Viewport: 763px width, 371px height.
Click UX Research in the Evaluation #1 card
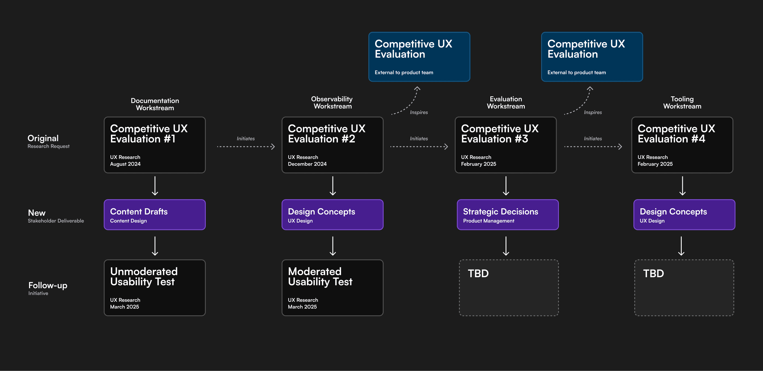[x=125, y=157]
